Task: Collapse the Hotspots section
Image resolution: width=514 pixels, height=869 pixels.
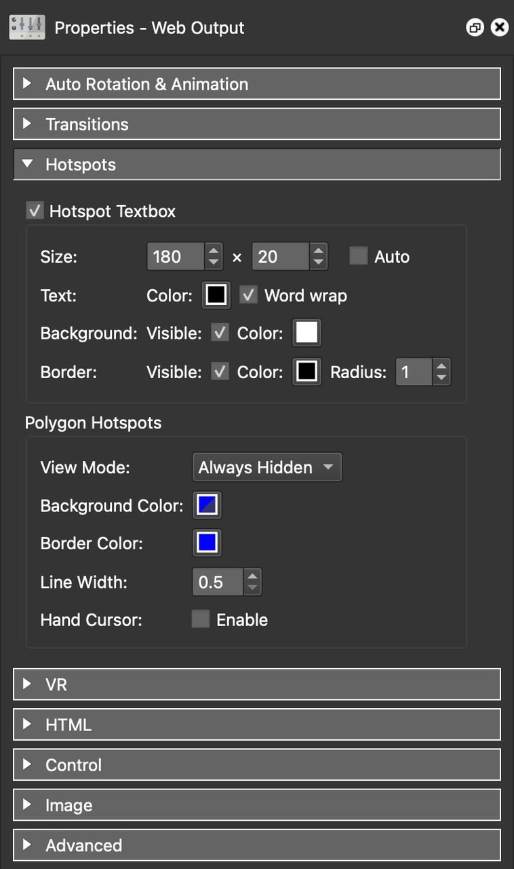Action: (257, 164)
